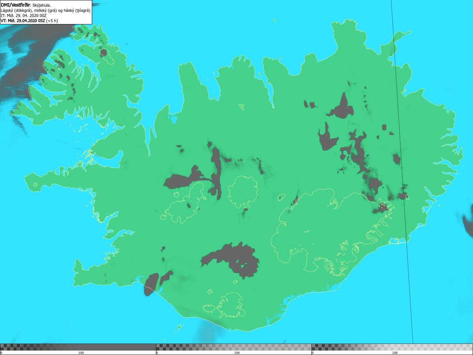
Task: Click the "100" label under the dark grey scale
Action: (81, 353)
